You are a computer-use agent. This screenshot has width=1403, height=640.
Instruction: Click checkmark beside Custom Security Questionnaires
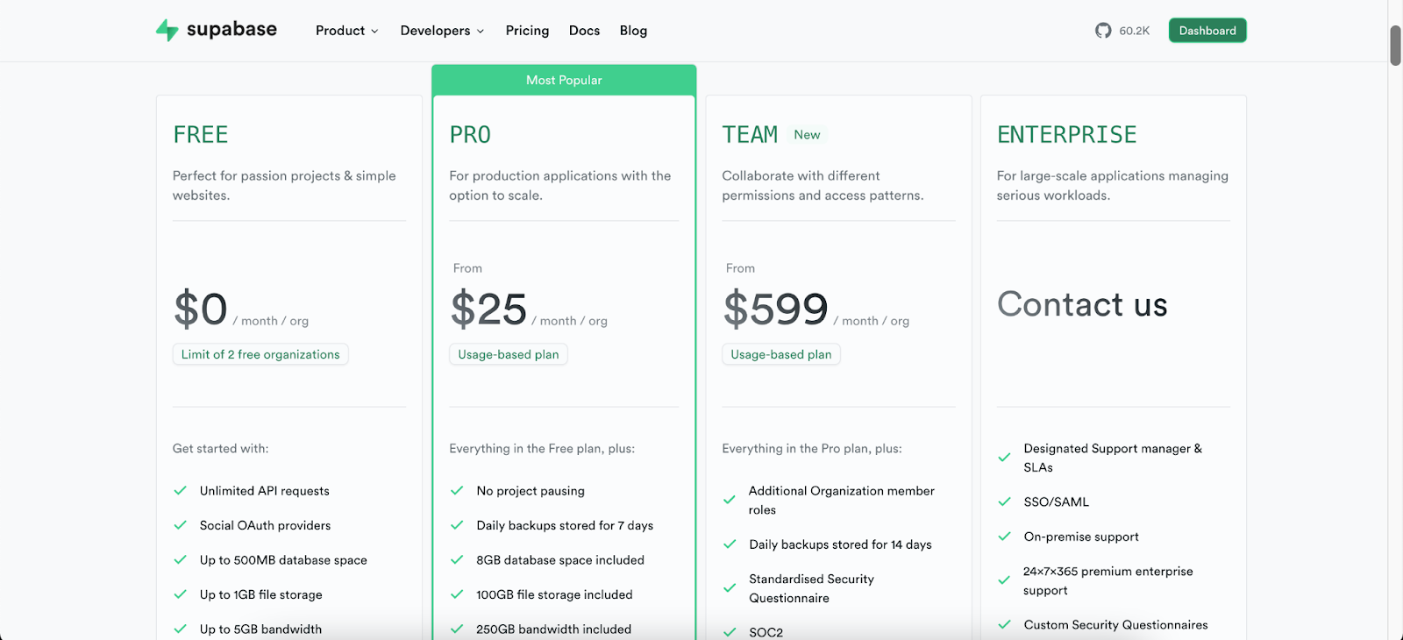(x=1005, y=625)
